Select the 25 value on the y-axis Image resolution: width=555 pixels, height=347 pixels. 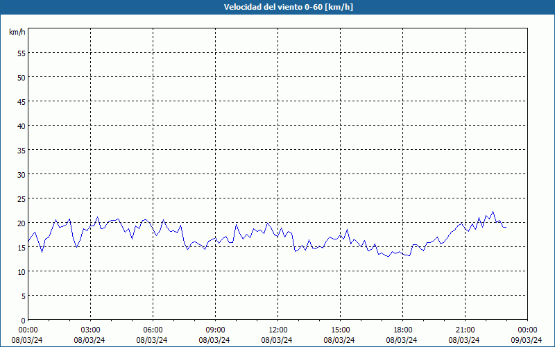point(22,199)
